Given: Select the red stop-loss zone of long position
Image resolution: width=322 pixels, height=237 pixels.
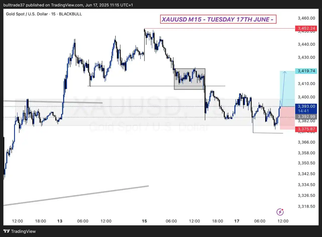Looking at the screenshot, I should click(287, 118).
